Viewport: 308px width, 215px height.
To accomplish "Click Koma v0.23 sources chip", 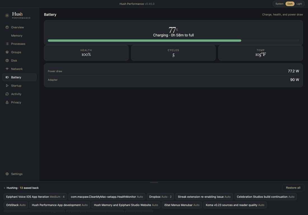I will coord(235,205).
